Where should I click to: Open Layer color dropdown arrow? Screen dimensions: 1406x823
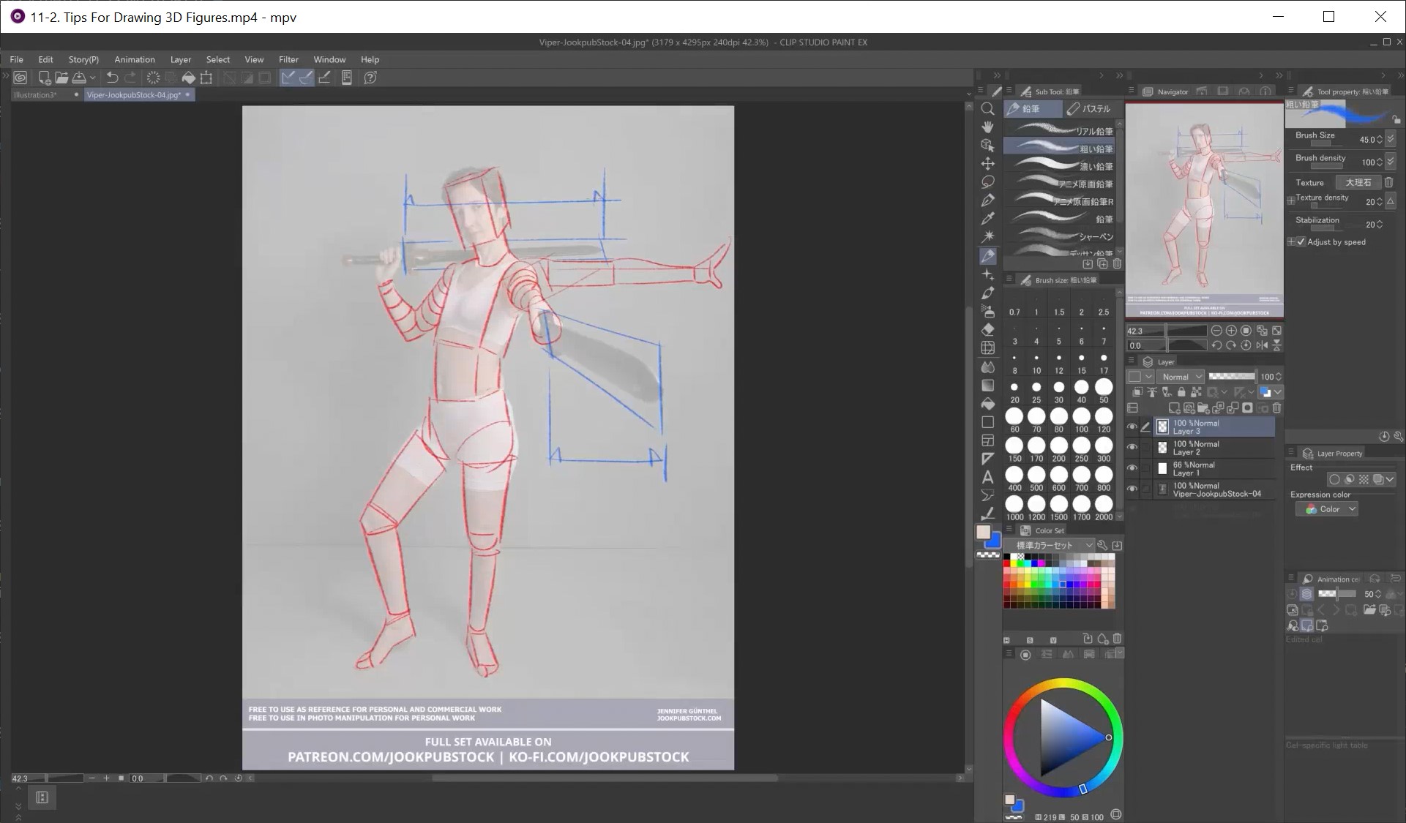tap(1278, 392)
